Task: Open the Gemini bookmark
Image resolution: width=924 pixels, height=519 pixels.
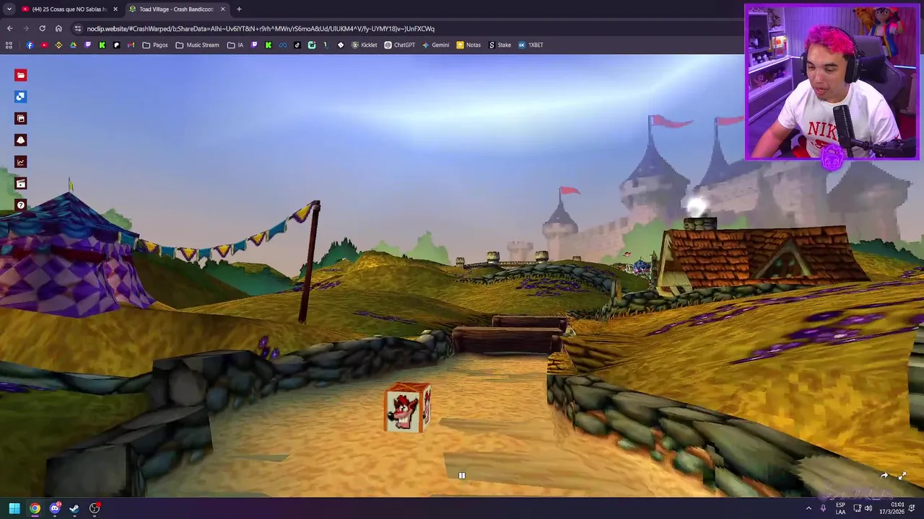Action: click(435, 45)
